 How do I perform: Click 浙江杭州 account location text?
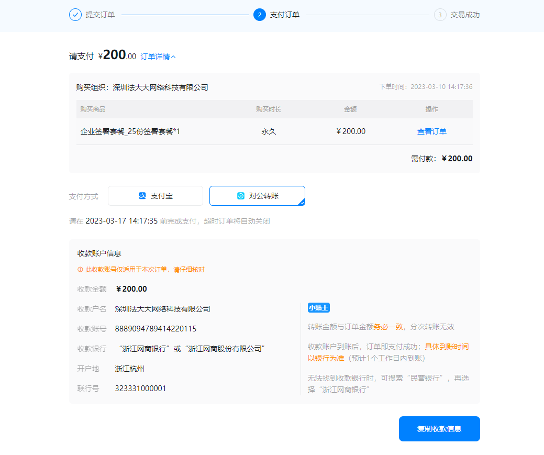click(129, 369)
